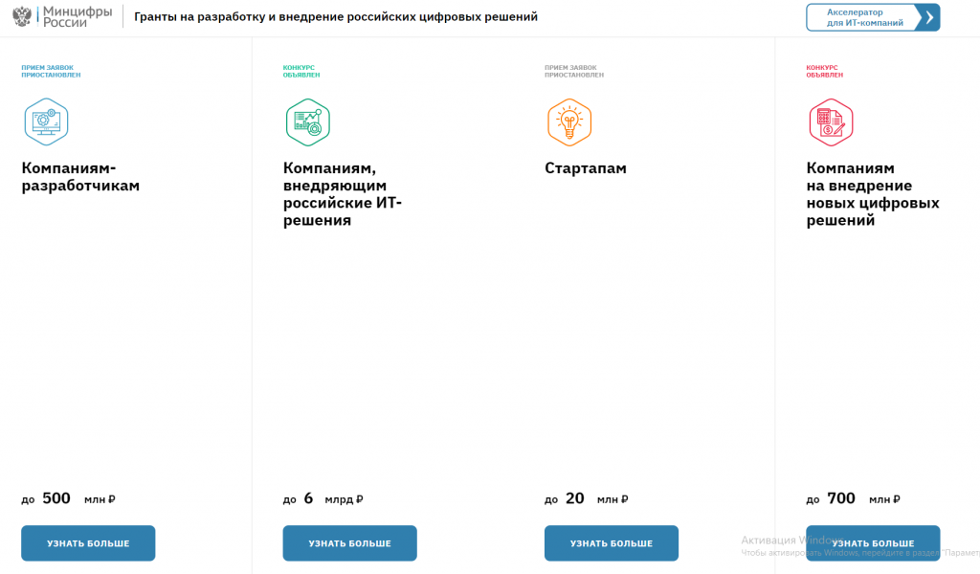Screen dimensions: 980x574
Task: Click the page title about гранты на разработку
Action: 336,17
